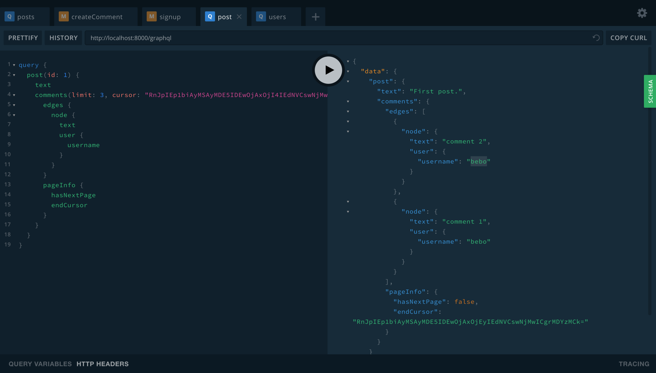Click post(id: 1) on line 2
656x373 pixels.
tap(49, 75)
